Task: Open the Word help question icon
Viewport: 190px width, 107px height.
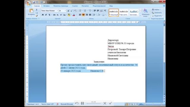Action: coord(164,6)
